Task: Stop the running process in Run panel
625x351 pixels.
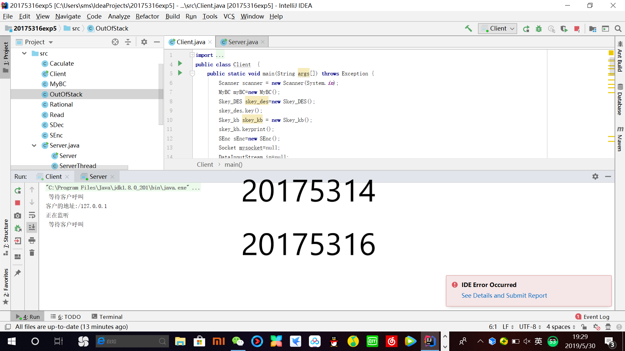Action: (18, 203)
